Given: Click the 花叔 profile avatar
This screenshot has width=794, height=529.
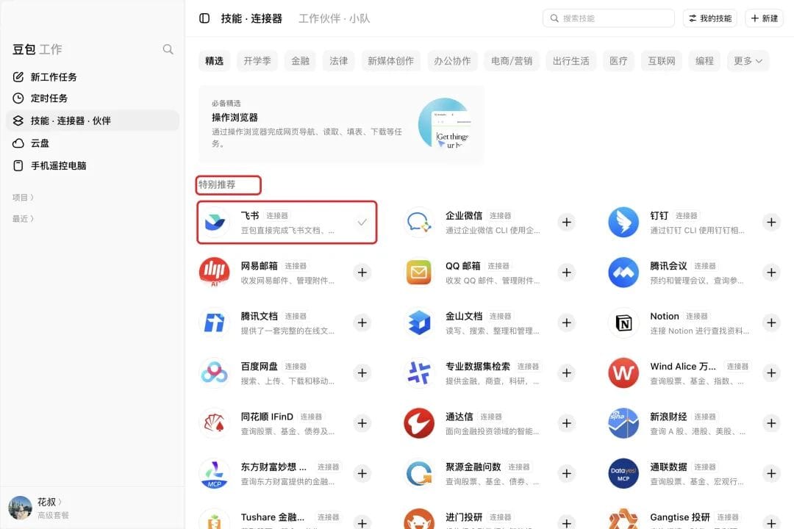Looking at the screenshot, I should click(x=21, y=508).
